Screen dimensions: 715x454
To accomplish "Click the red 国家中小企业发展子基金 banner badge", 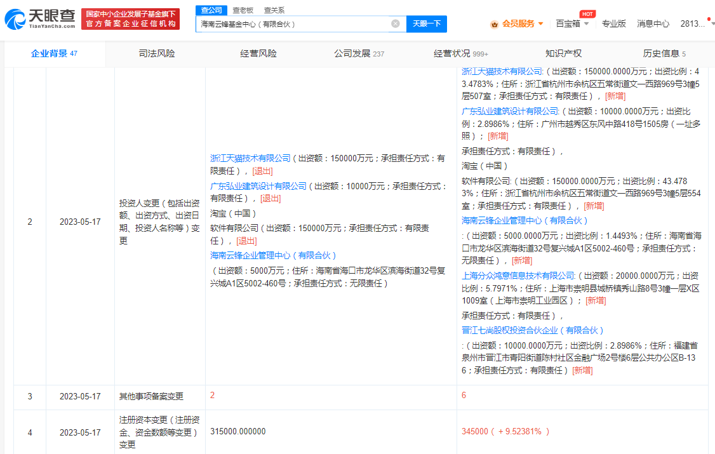I will click(x=131, y=19).
